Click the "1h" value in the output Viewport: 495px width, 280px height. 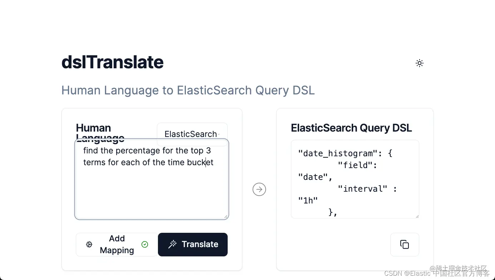click(x=308, y=201)
